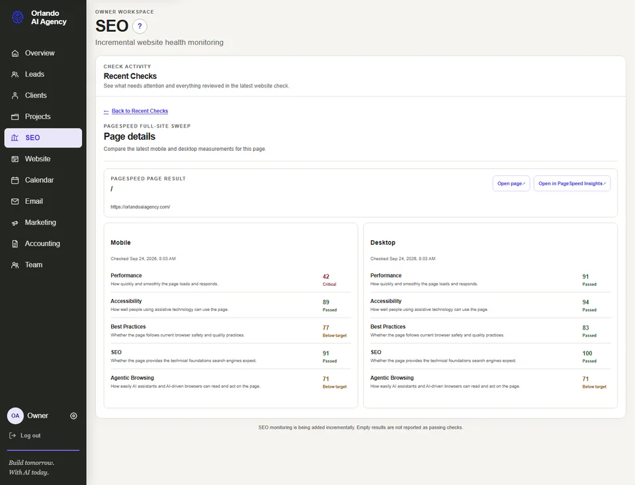
Task: Click the OA owner avatar
Action: [15, 416]
